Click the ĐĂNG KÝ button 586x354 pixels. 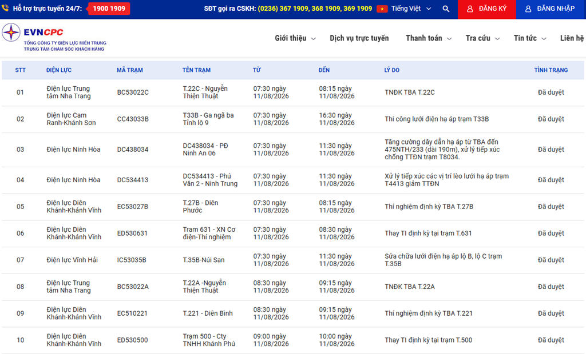487,9
